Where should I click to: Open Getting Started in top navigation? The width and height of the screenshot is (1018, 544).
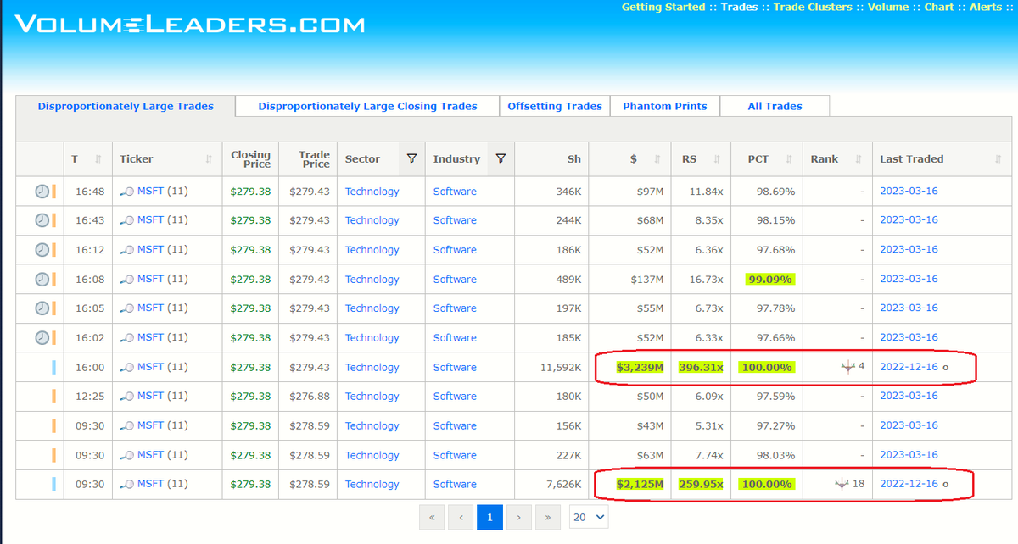click(x=663, y=8)
